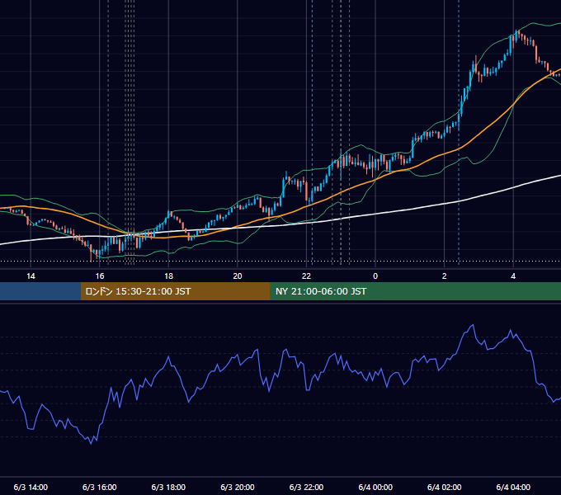Screen dimensions: 561x495
Task: Click the 6/3 18:00 indicator axis label
Action: [x=168, y=487]
